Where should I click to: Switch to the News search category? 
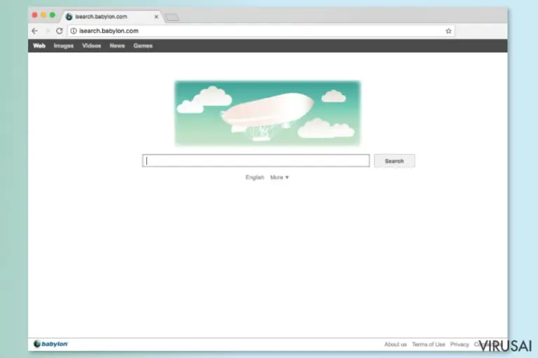[x=117, y=45]
